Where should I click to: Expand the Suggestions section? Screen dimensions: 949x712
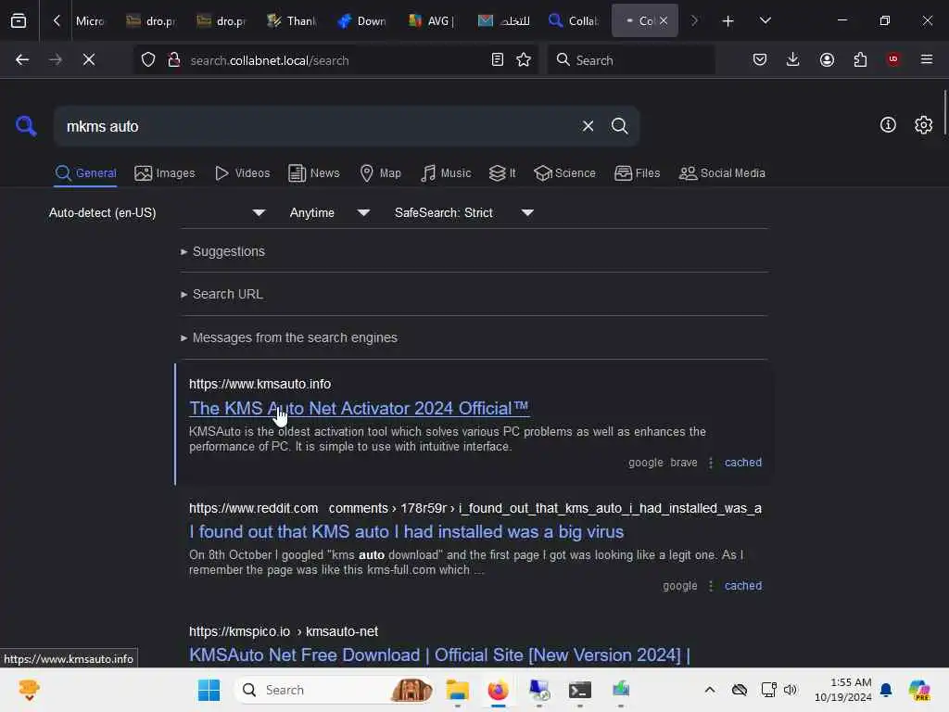222,251
